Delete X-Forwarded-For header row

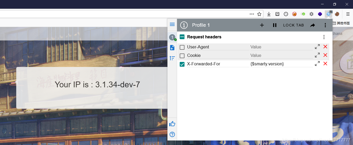(x=325, y=64)
